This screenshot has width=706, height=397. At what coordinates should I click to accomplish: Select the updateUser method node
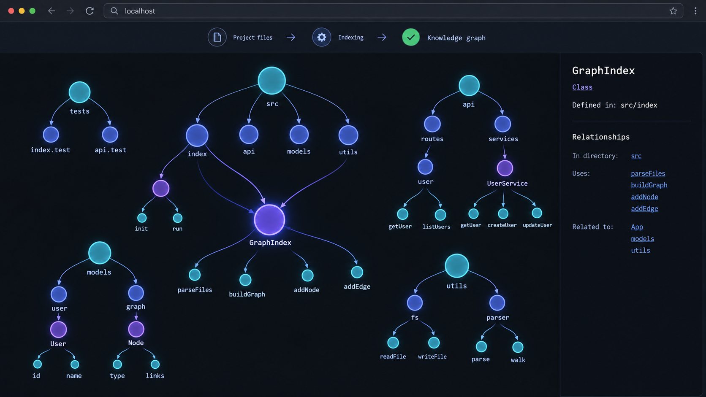pos(537,213)
